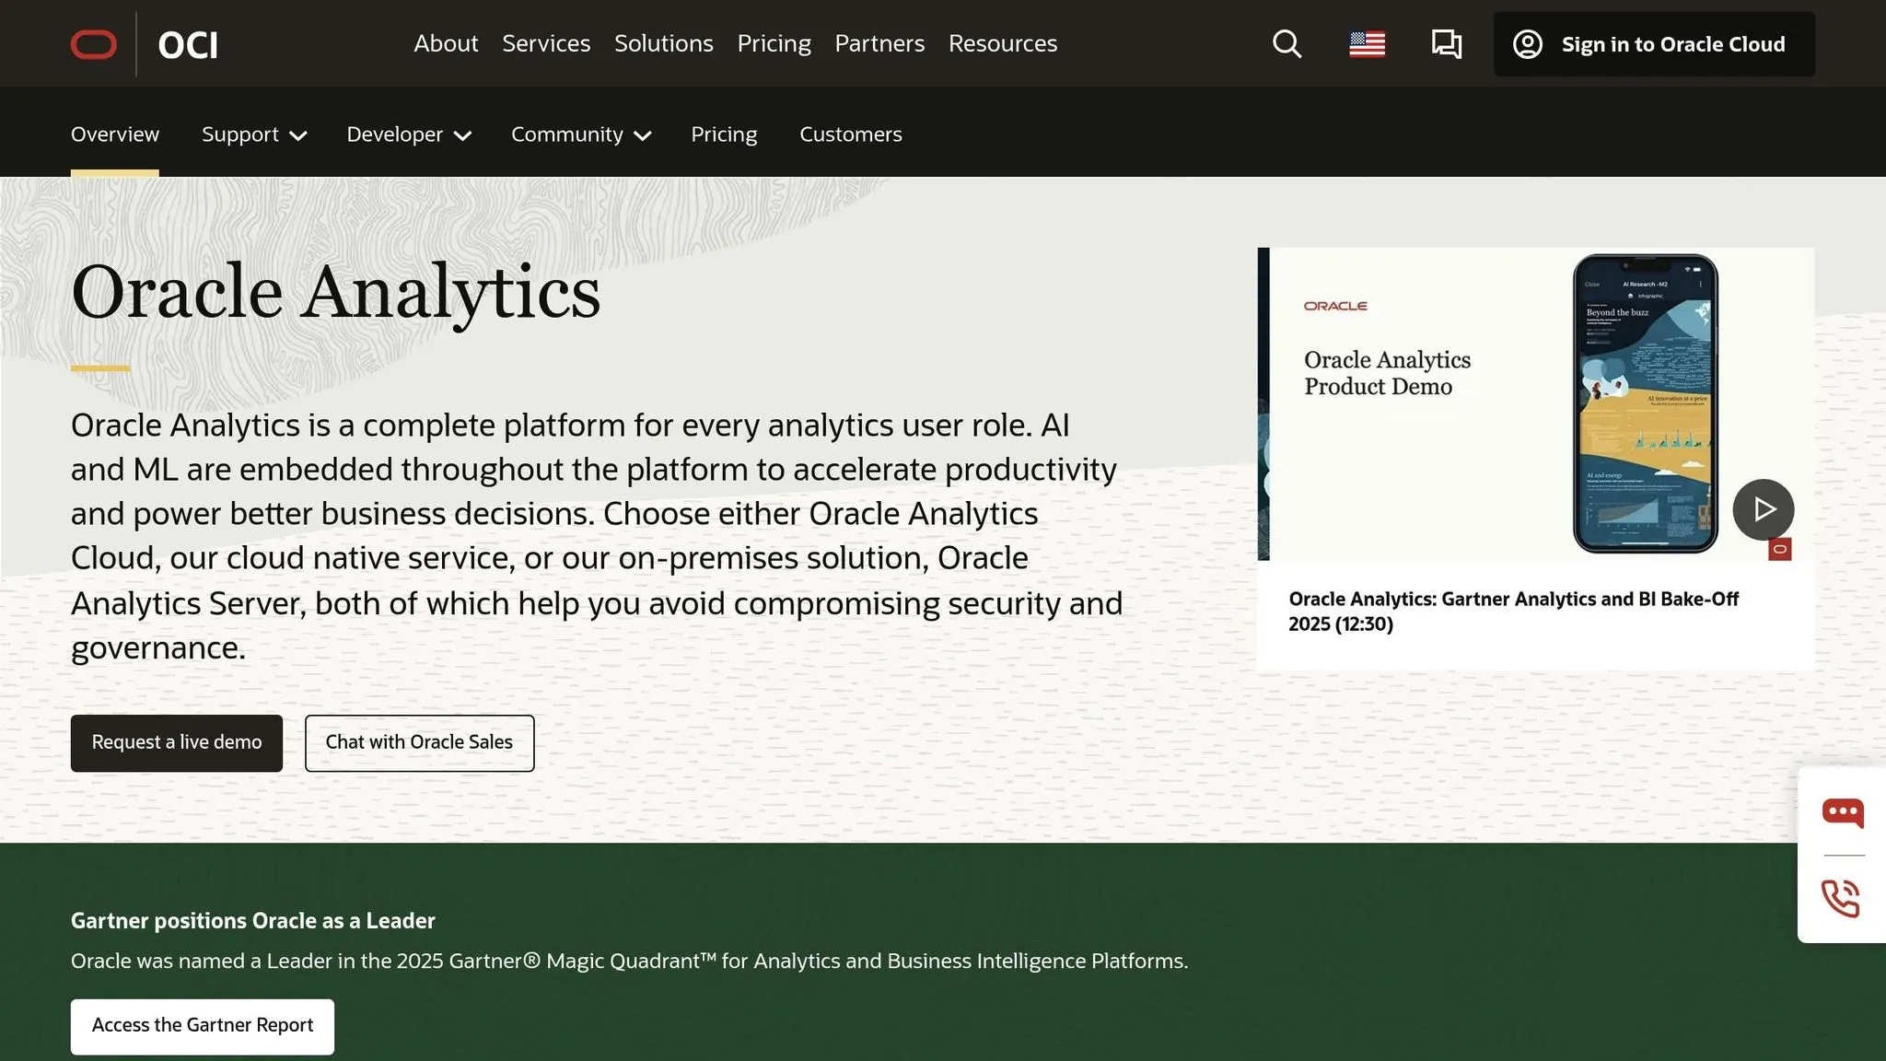The image size is (1886, 1061).
Task: Open the Resources menu
Action: (x=1003, y=43)
